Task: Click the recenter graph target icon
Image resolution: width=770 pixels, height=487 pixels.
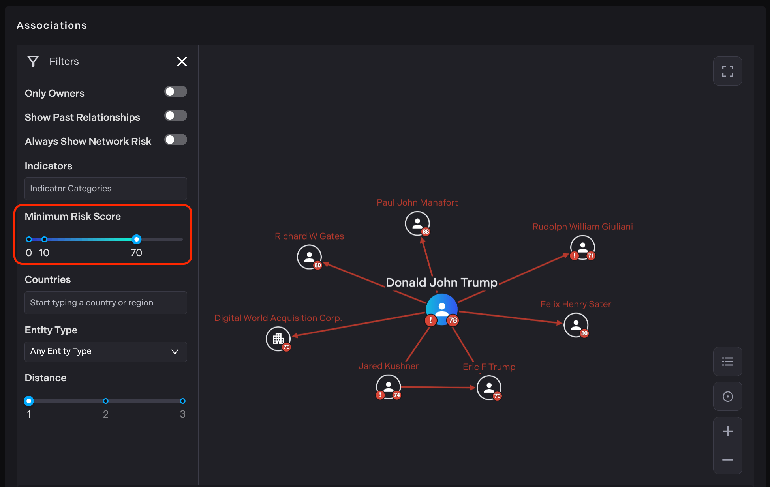Action: [727, 396]
